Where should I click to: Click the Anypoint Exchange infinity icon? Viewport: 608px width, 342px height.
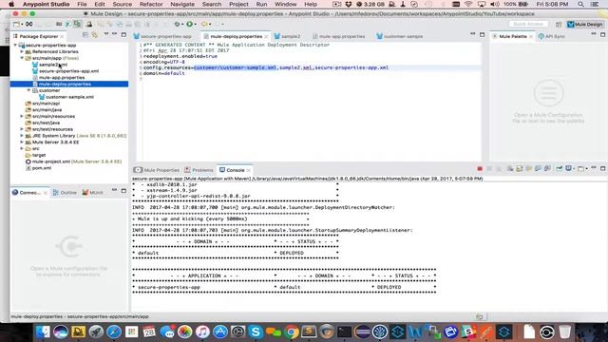(x=28, y=24)
